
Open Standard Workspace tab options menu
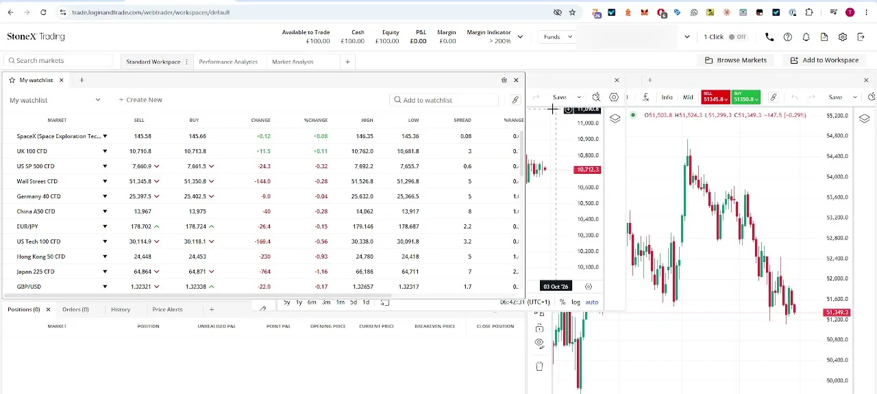[186, 62]
